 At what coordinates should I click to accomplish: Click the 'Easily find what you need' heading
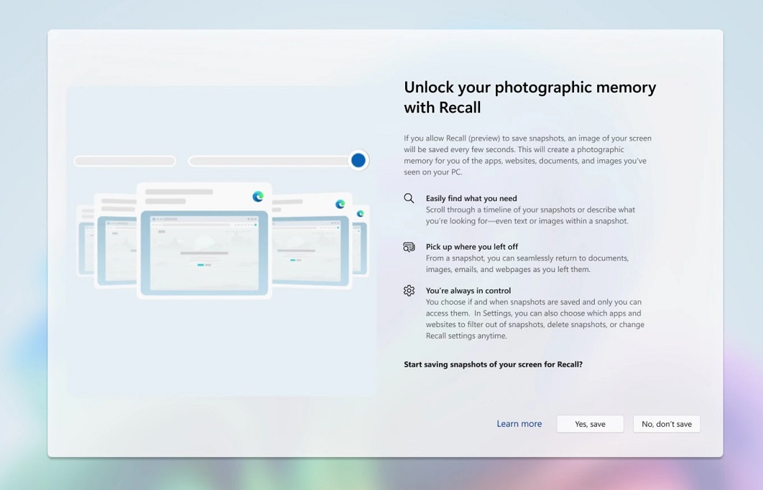click(x=471, y=198)
